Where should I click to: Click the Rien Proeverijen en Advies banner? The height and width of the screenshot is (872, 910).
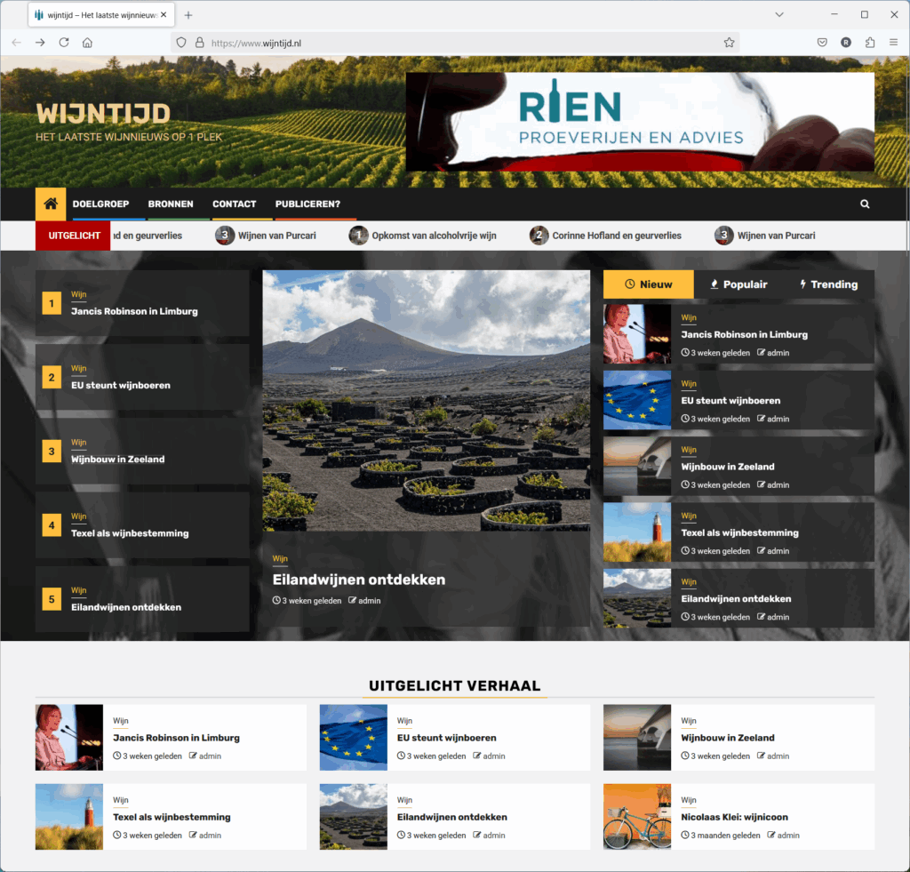tap(640, 121)
